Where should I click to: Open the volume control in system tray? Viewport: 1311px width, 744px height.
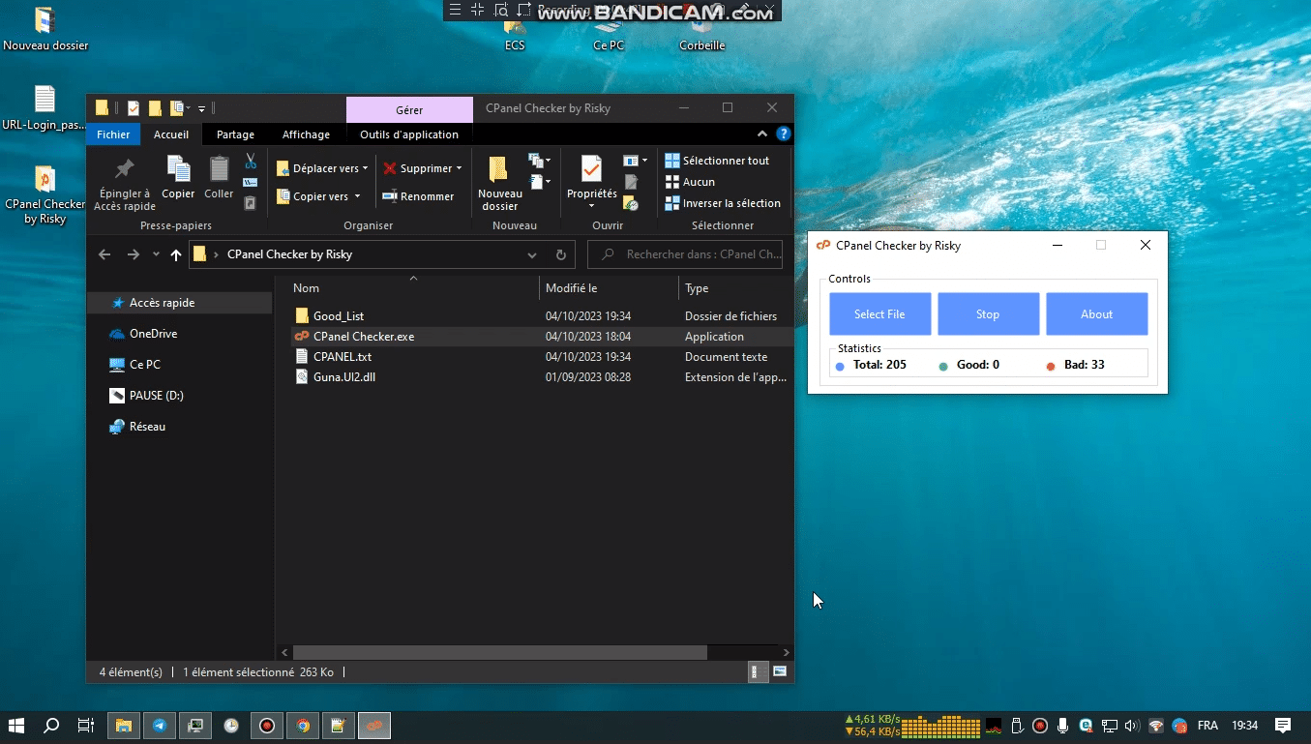click(1132, 725)
